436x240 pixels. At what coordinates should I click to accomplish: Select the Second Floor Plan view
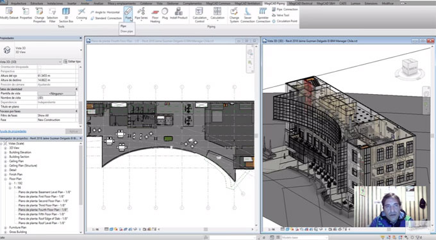tap(44, 201)
